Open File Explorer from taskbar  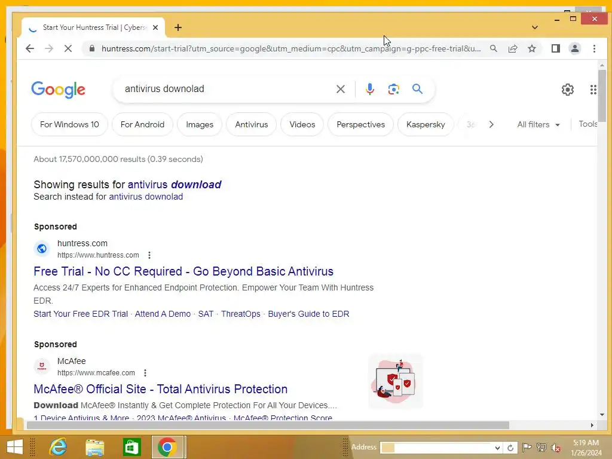[94, 447]
